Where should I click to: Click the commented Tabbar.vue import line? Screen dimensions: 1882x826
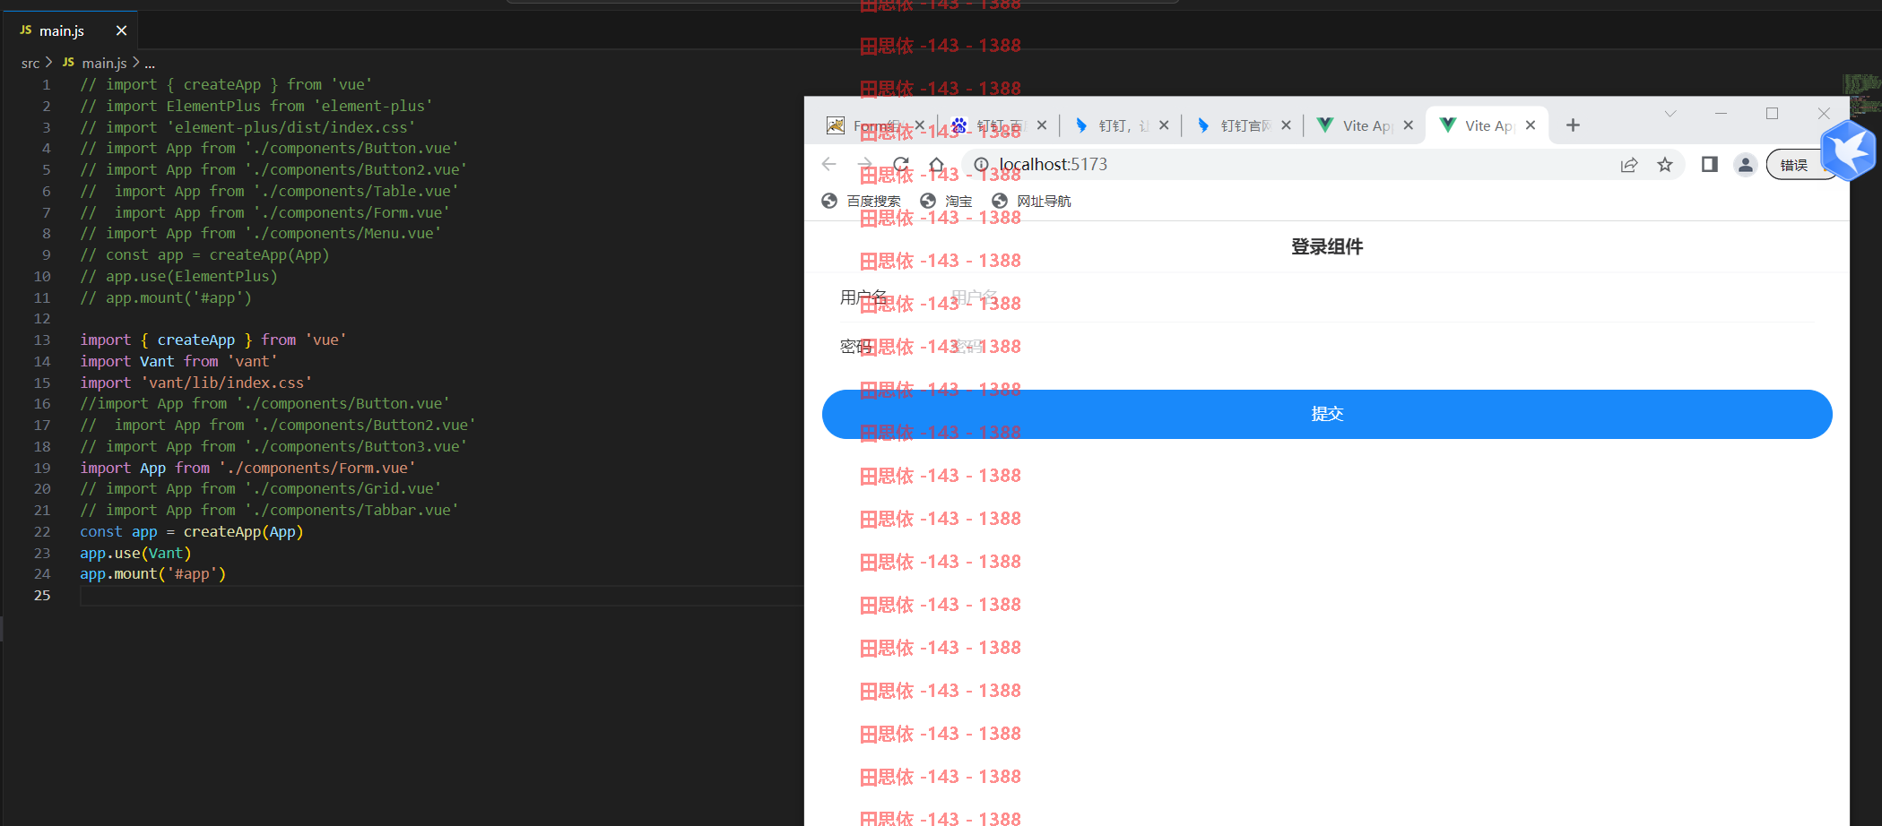tap(269, 510)
